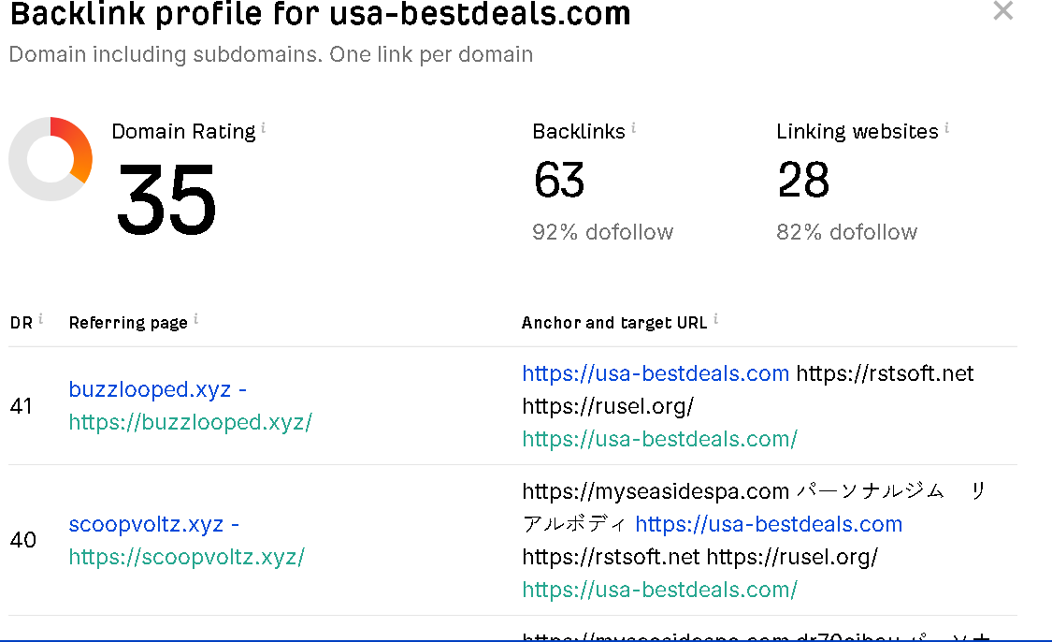
Task: Click the info icon beside Referring page header
Action: [x=195, y=319]
